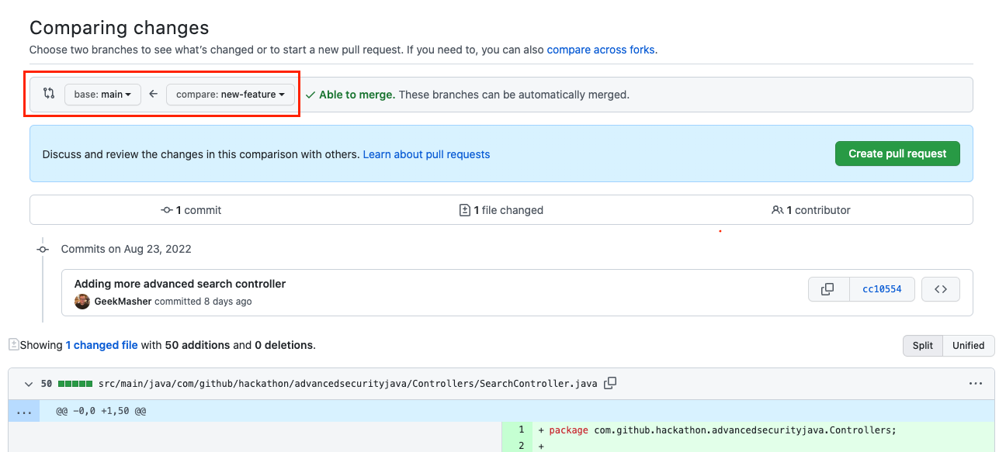Select the 1 file changed tab

pos(501,210)
